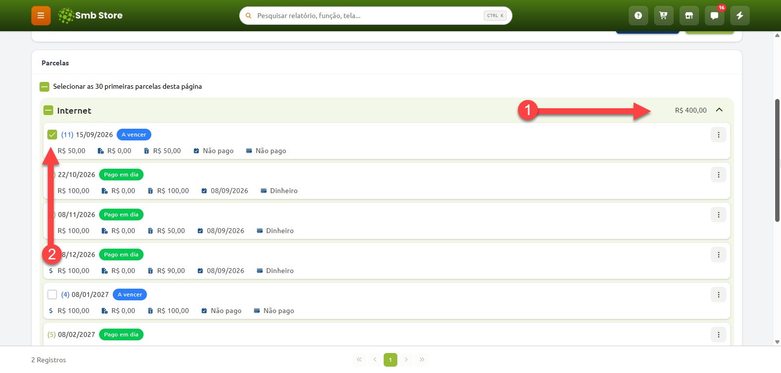Open three-dot options for 8/12/2026 installment
Screen dimensions: 781x373
tap(719, 255)
